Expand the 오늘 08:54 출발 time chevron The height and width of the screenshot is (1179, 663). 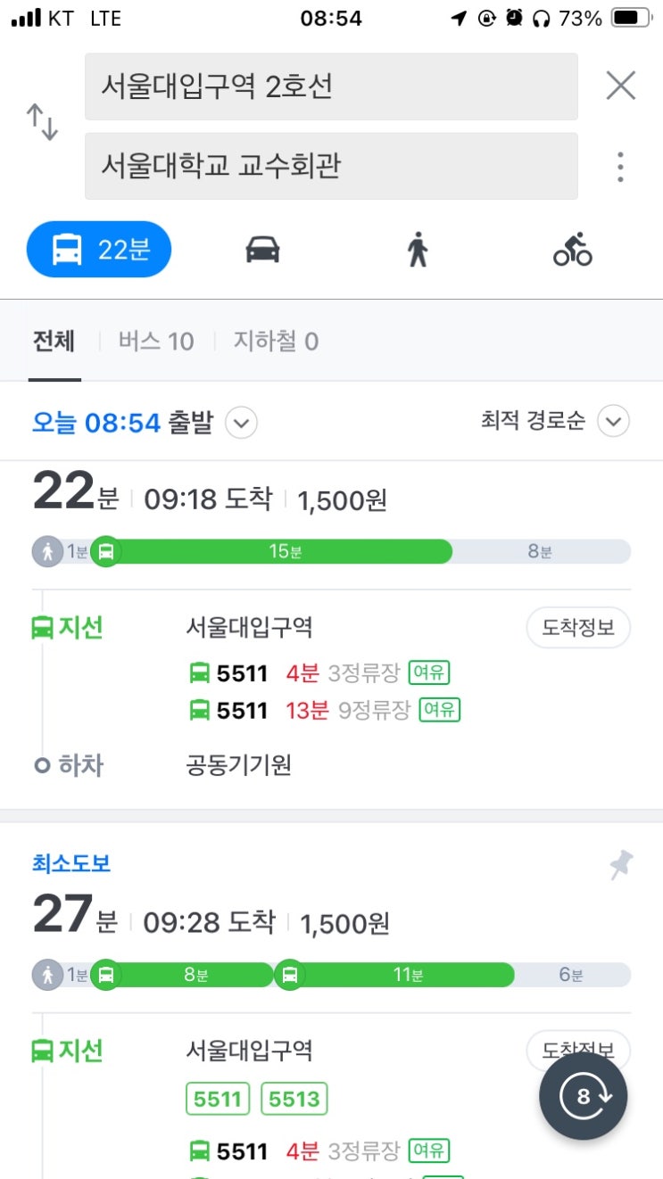tap(241, 423)
